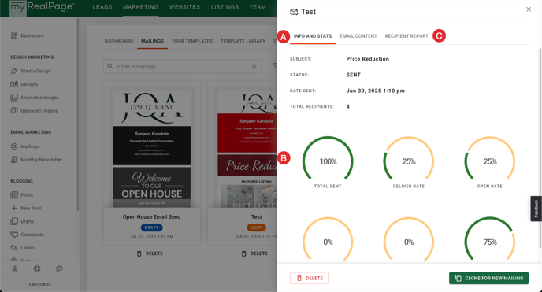Image resolution: width=542 pixels, height=292 pixels.
Task: Click the envelope icon beside Test title
Action: [294, 12]
